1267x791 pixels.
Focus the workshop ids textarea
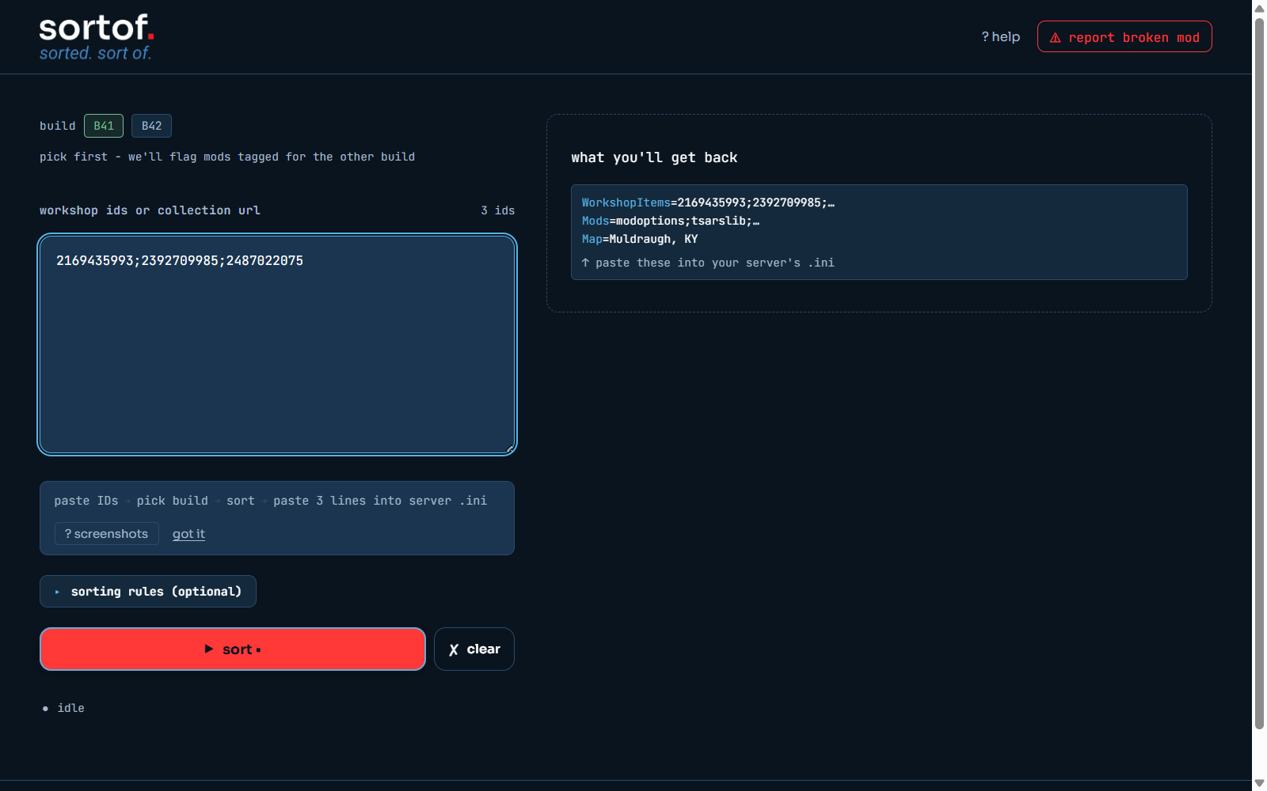pos(277,345)
